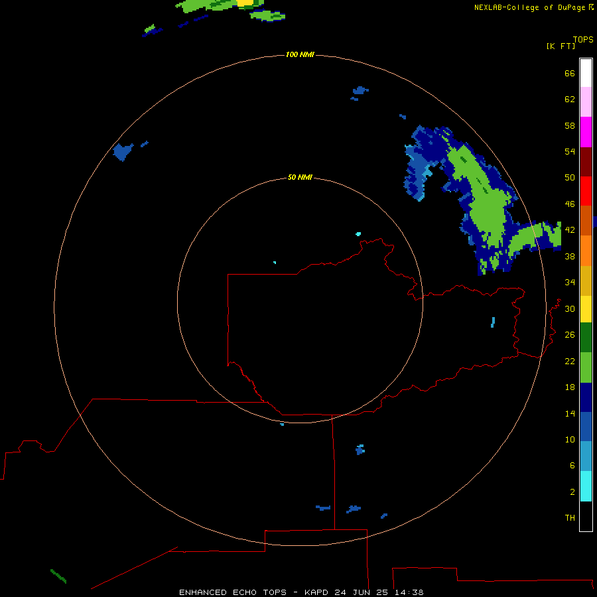This screenshot has width=597, height=597.
Task: Click the medium blue legend swatch
Action: [586, 427]
